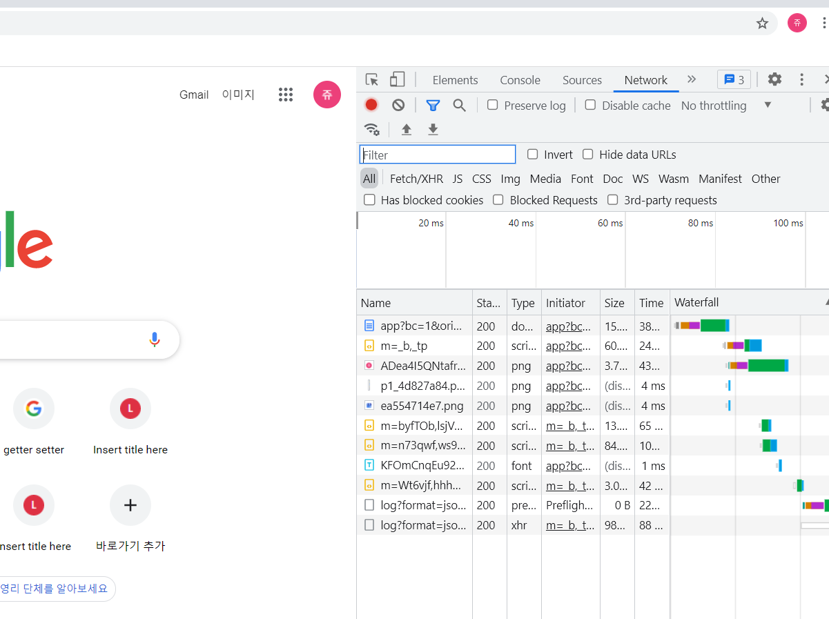Image resolution: width=829 pixels, height=619 pixels.
Task: Filter requests by Fetch/XHR
Action: pos(416,179)
